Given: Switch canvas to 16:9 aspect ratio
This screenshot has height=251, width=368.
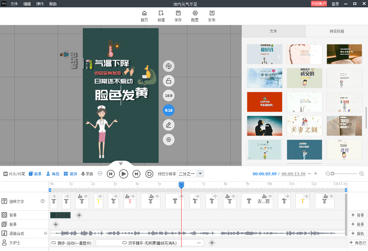Looking at the screenshot, I should point(168,96).
